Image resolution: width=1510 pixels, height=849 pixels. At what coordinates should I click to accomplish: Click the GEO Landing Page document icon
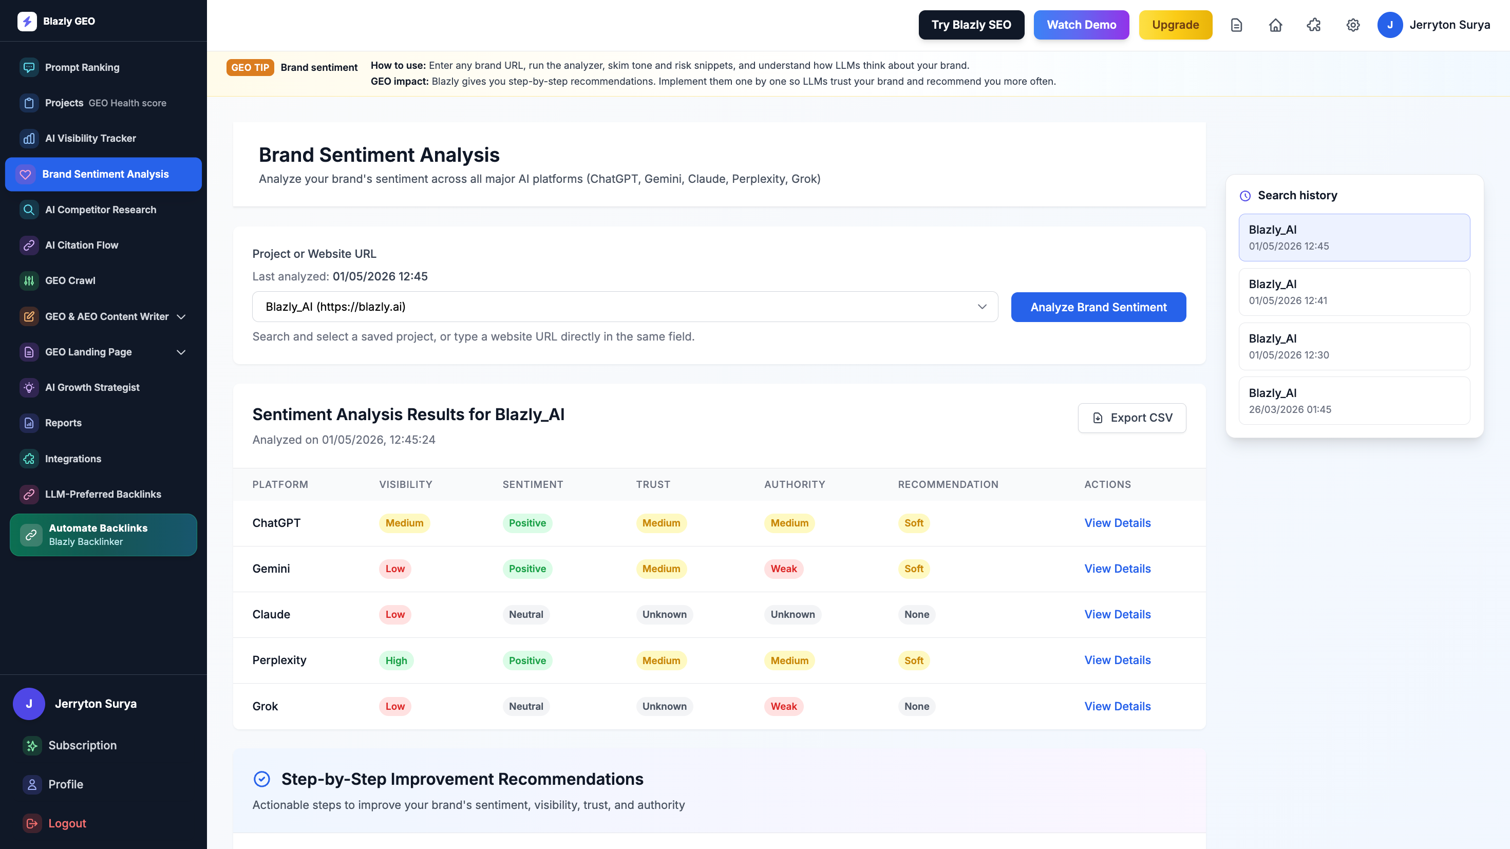point(29,352)
